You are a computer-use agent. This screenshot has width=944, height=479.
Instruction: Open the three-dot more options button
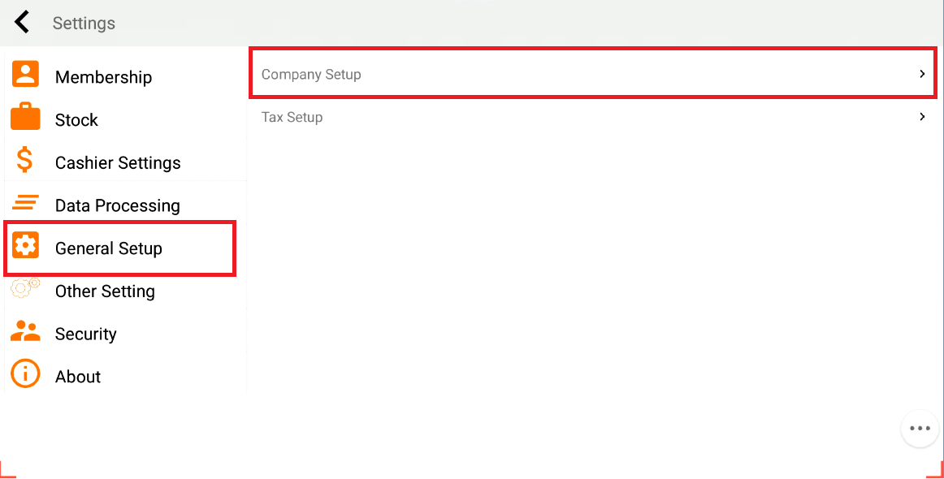click(x=919, y=429)
